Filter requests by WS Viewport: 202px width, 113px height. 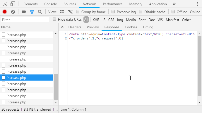[160, 20]
